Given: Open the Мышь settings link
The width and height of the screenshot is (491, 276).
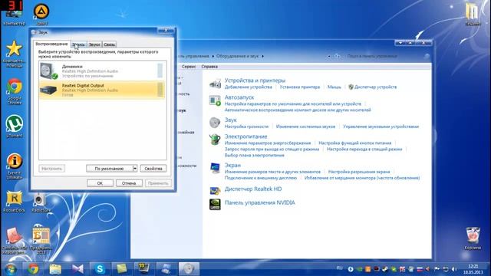Looking at the screenshot, I should 334,87.
